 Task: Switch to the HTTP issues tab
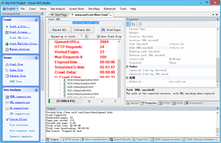tap(70, 139)
